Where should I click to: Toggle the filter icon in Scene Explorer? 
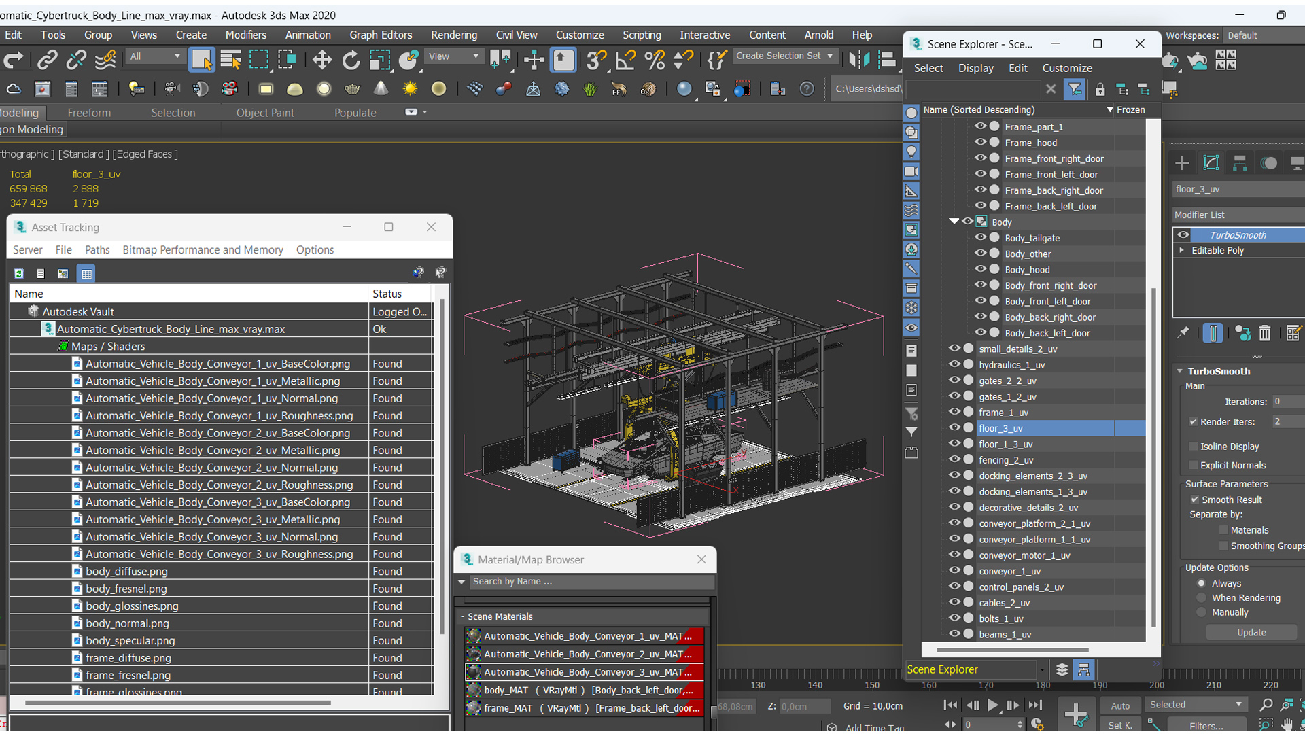1075,89
